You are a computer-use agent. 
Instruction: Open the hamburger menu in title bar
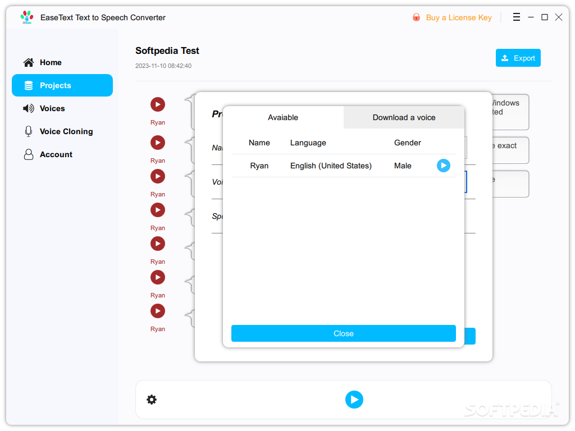click(517, 17)
